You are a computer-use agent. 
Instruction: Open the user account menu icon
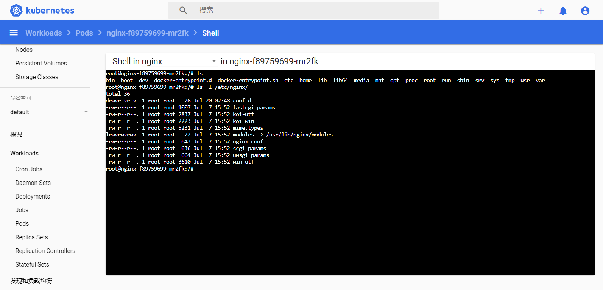click(x=585, y=11)
